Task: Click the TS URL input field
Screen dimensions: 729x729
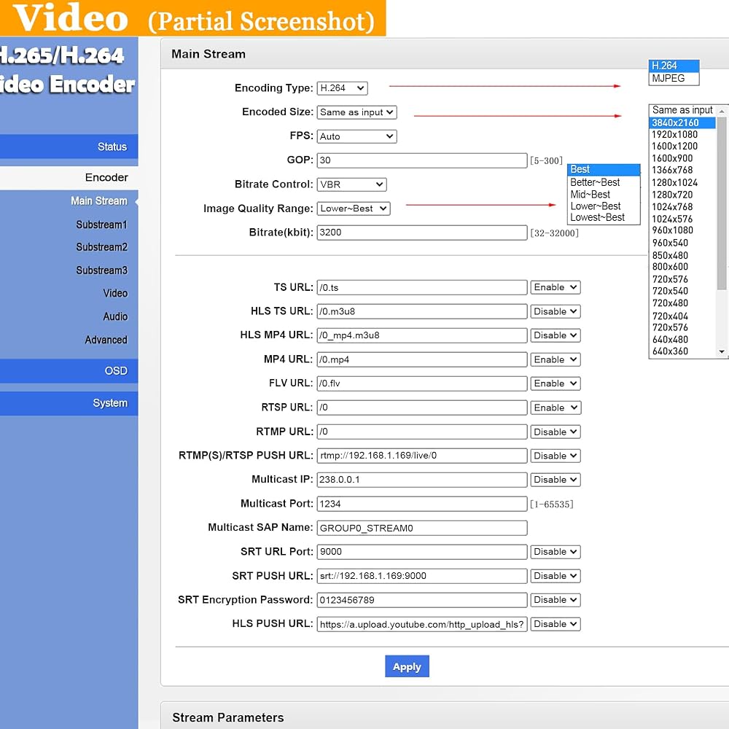Action: (421, 287)
